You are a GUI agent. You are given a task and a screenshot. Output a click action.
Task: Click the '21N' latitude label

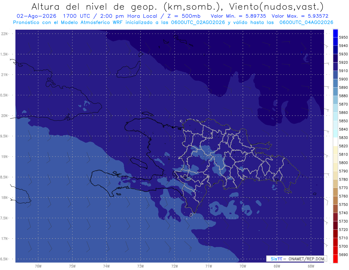5,75
